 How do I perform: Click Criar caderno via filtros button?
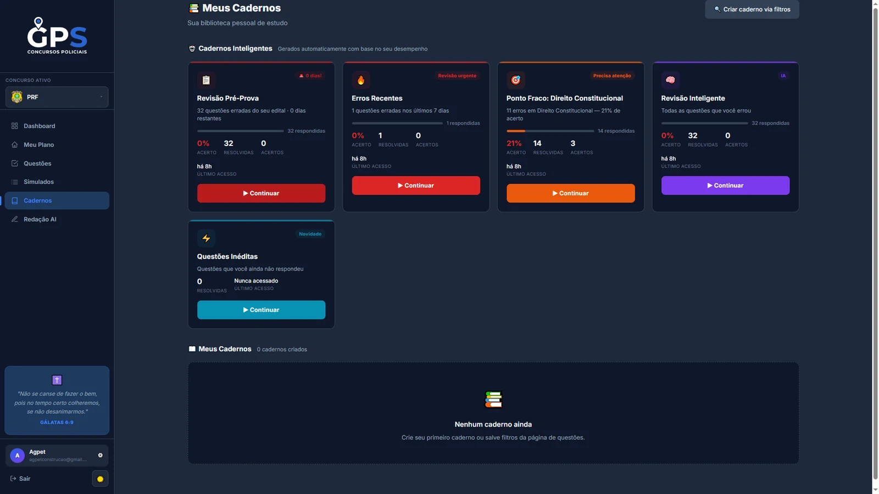click(752, 9)
